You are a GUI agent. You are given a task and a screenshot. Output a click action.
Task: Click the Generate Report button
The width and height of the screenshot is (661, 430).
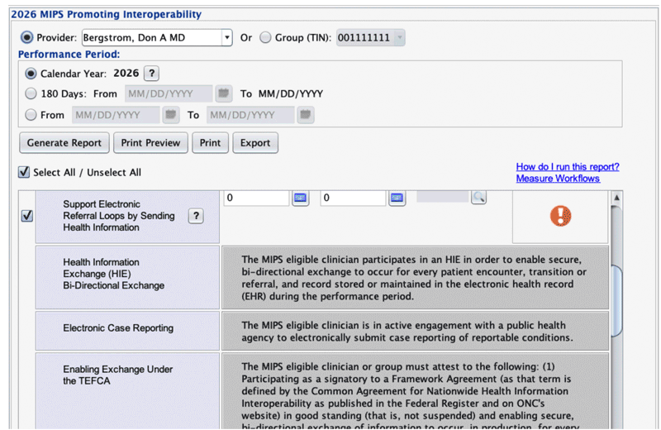64,142
